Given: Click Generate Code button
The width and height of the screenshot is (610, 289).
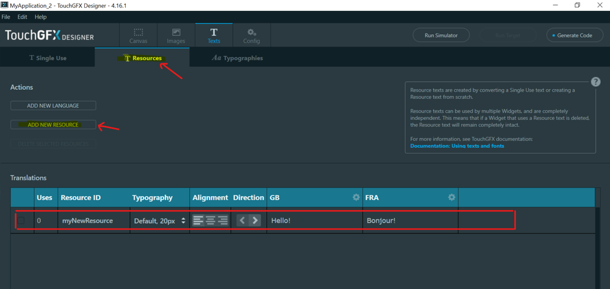Looking at the screenshot, I should pyautogui.click(x=575, y=35).
